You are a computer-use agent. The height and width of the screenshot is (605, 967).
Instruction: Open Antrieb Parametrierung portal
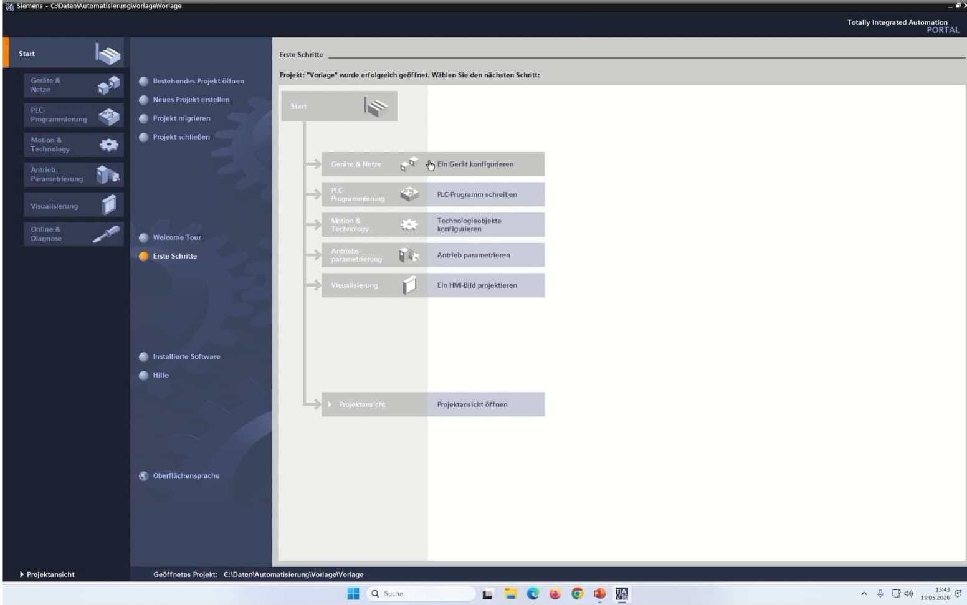74,174
